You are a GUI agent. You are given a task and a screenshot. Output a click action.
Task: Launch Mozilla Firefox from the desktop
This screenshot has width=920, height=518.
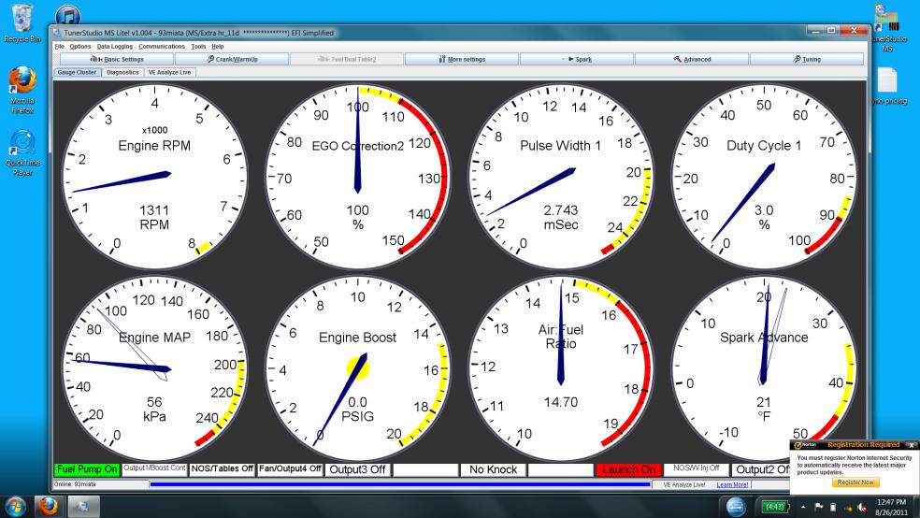coord(22,85)
